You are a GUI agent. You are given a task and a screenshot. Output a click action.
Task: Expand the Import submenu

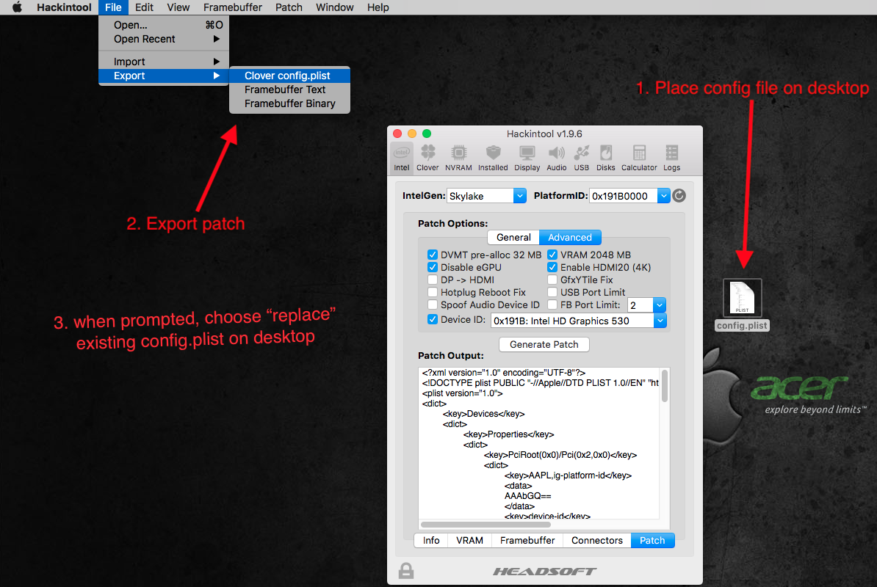pyautogui.click(x=163, y=62)
